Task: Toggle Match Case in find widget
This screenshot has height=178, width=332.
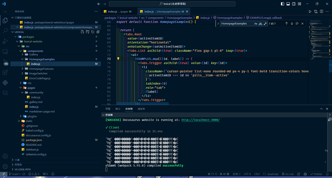Action: 255,24
